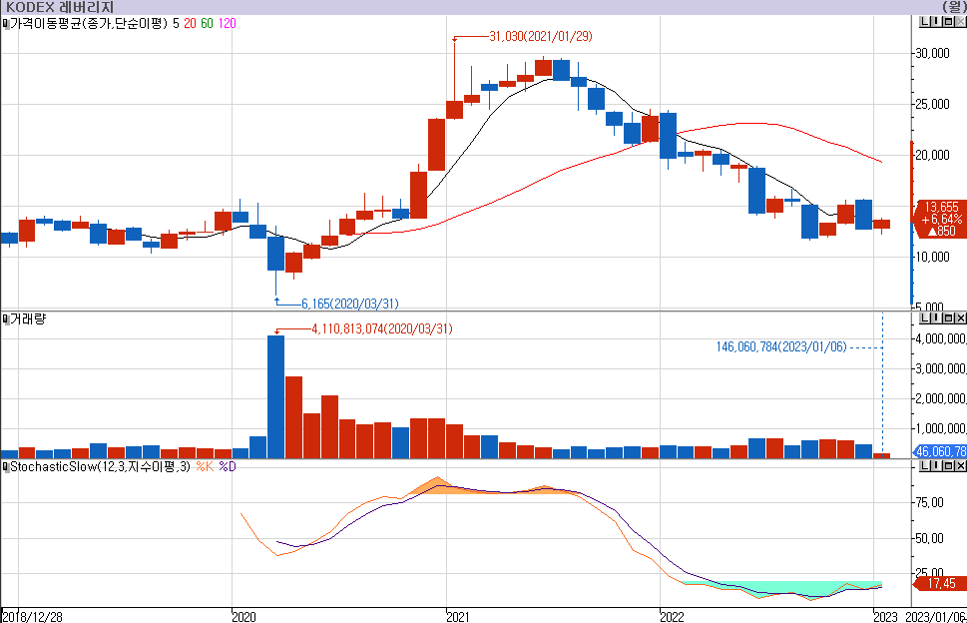Image resolution: width=967 pixels, height=623 pixels.
Task: Select the purple %D legend label
Action: tap(228, 467)
